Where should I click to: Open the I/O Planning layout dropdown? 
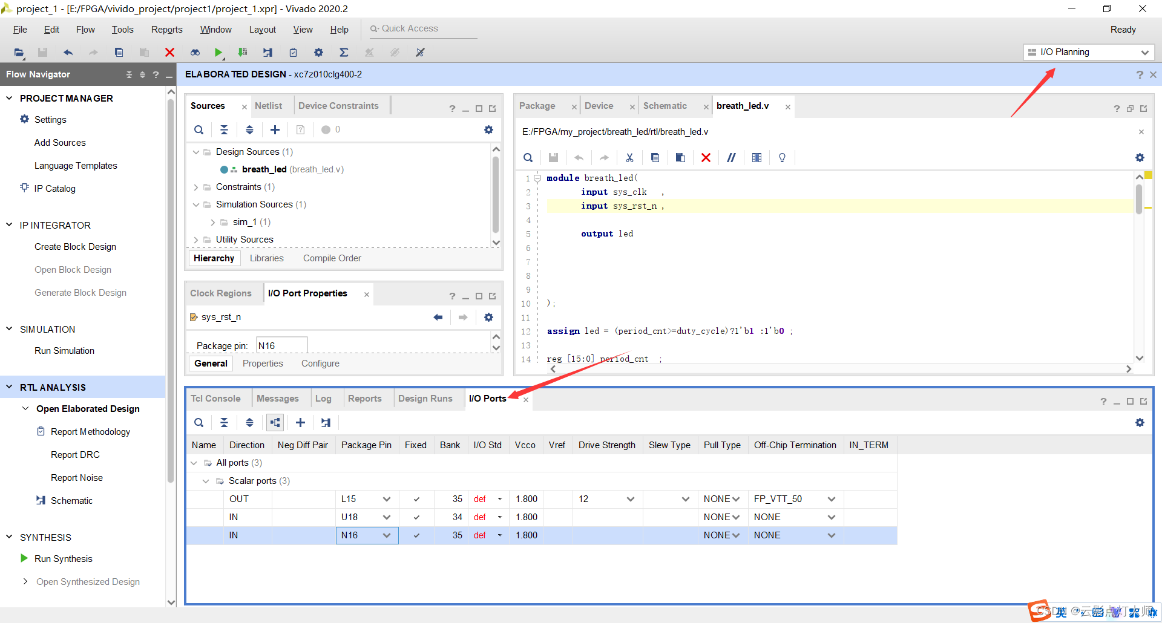pyautogui.click(x=1089, y=52)
